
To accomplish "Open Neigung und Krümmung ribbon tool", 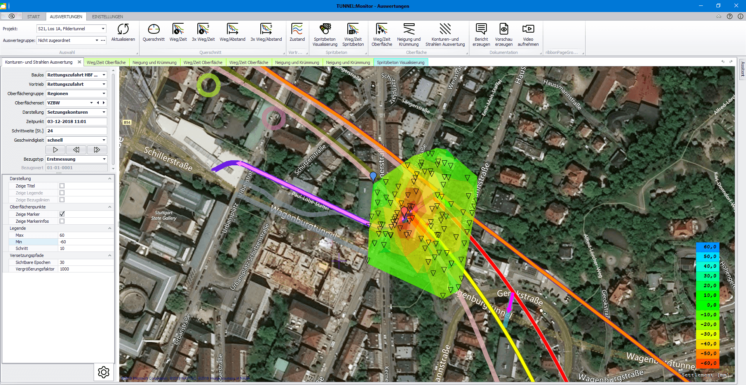I will 409,29.
